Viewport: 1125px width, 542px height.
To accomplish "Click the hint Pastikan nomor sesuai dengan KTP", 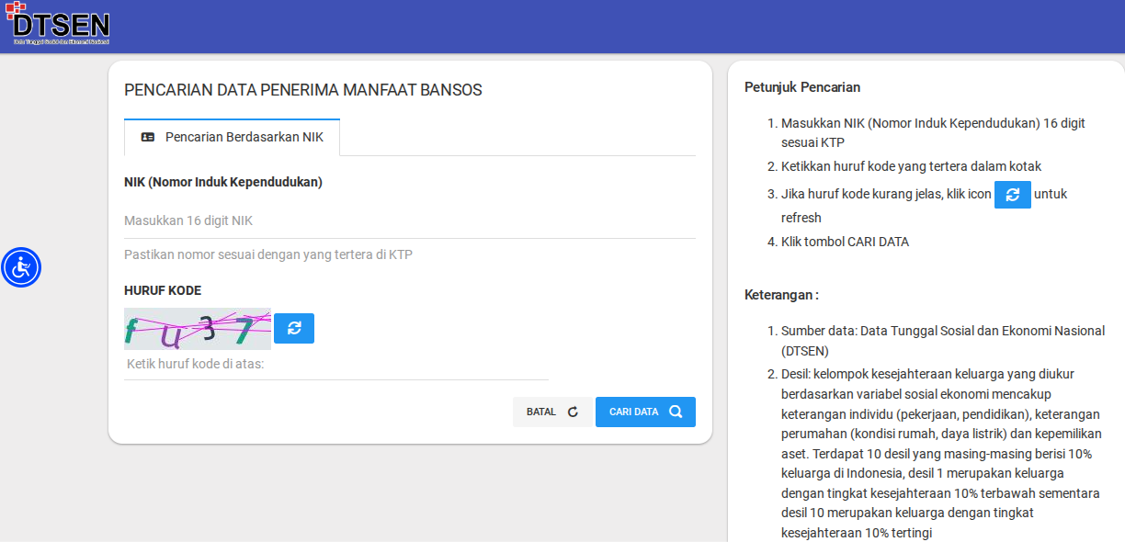I will coord(268,254).
